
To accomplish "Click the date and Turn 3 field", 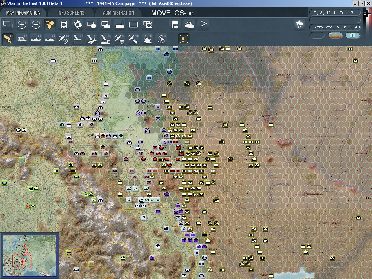I will coord(335,12).
